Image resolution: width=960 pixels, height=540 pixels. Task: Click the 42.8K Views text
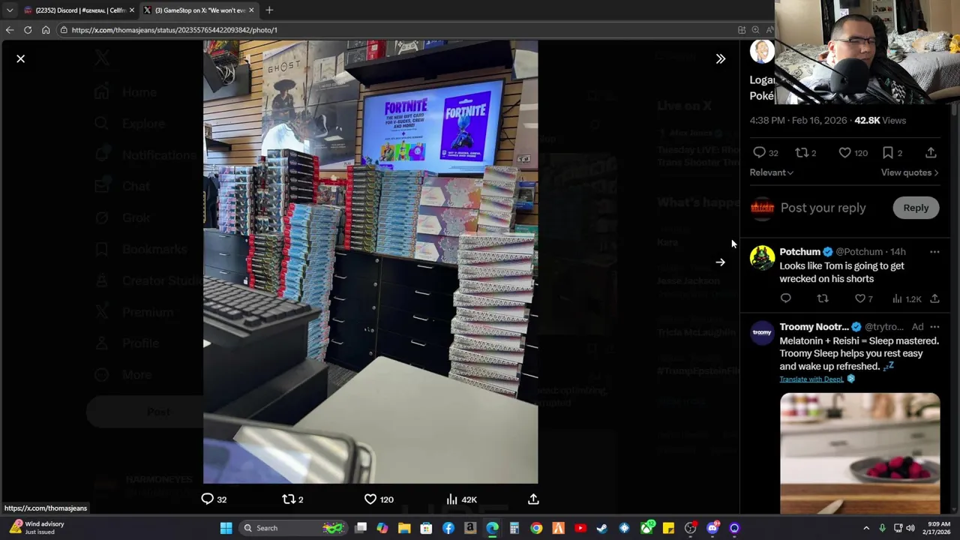click(x=880, y=120)
